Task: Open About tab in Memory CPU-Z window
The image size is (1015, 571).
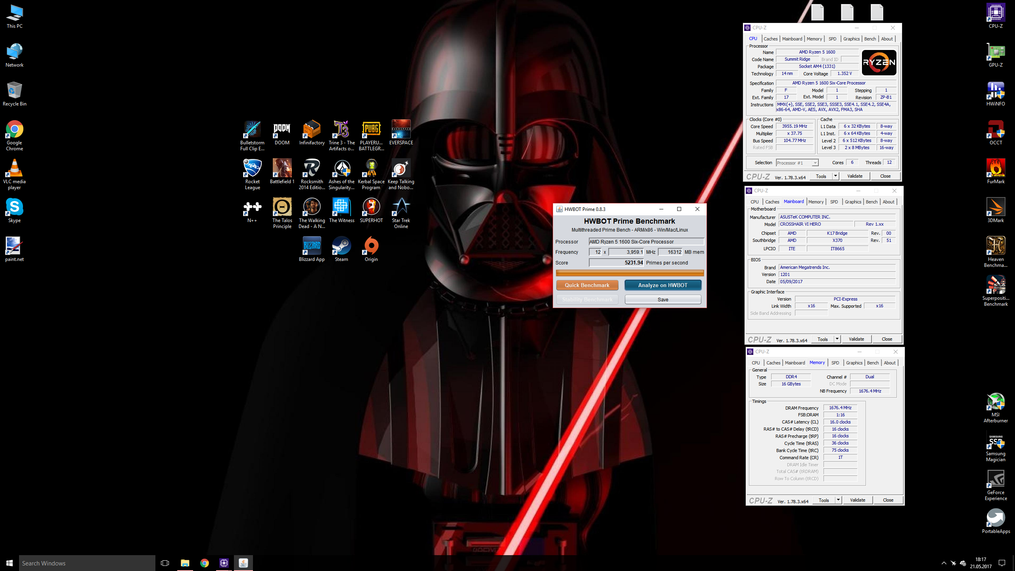Action: point(890,363)
